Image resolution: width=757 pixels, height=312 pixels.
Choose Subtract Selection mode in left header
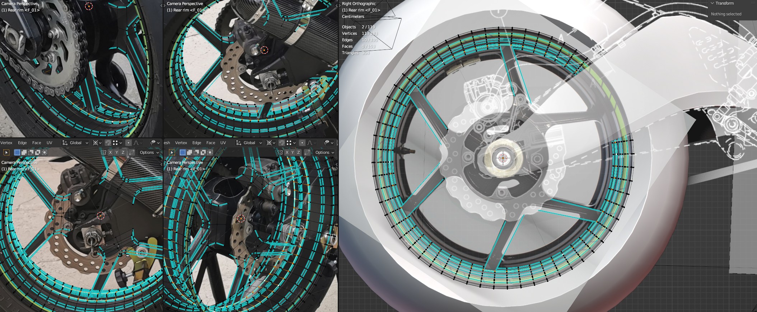click(x=31, y=152)
